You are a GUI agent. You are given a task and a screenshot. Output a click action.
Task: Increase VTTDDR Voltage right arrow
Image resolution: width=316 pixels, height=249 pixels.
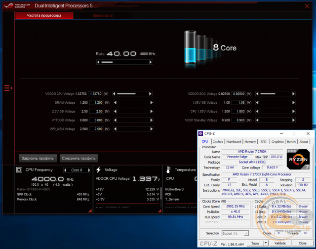point(152,120)
